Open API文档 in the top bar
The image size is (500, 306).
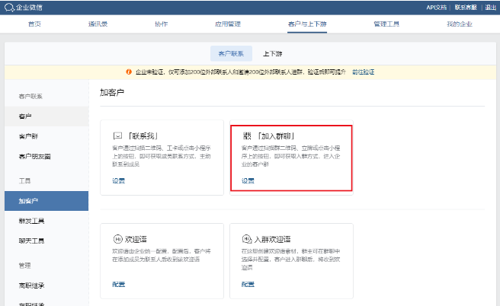click(435, 8)
